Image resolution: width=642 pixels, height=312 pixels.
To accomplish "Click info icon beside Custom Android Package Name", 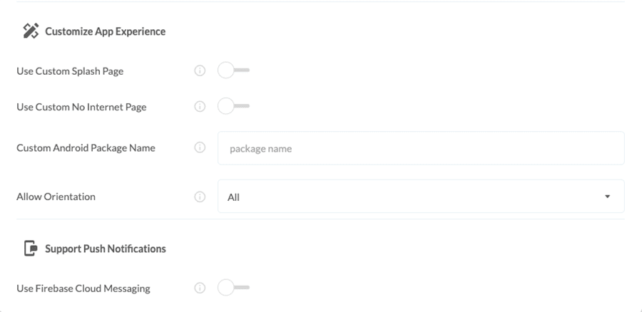I will click(200, 147).
